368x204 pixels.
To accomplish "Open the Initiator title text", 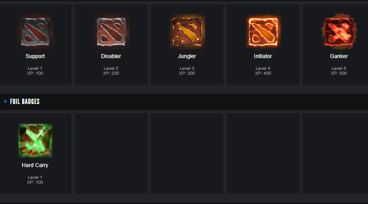I will [263, 56].
